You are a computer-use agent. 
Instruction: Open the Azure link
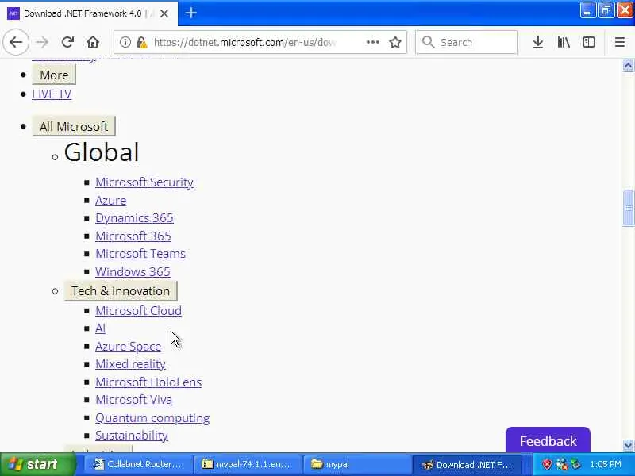(110, 201)
